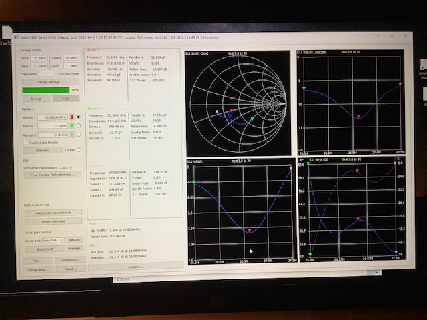Click marker panel scroll up arrow

coord(177,51)
